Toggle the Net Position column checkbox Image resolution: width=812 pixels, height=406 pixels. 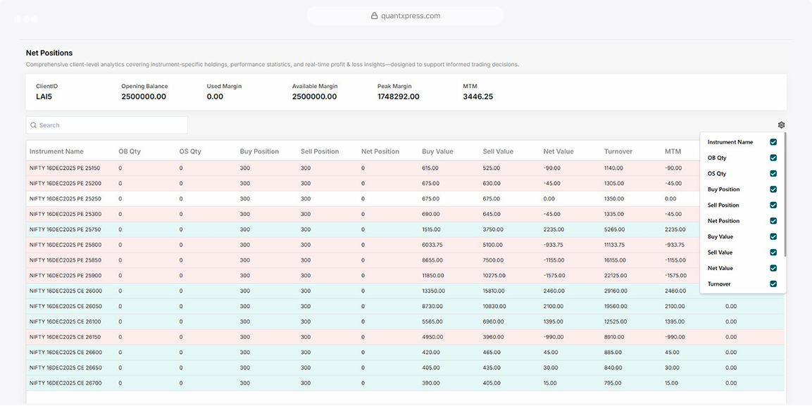773,221
